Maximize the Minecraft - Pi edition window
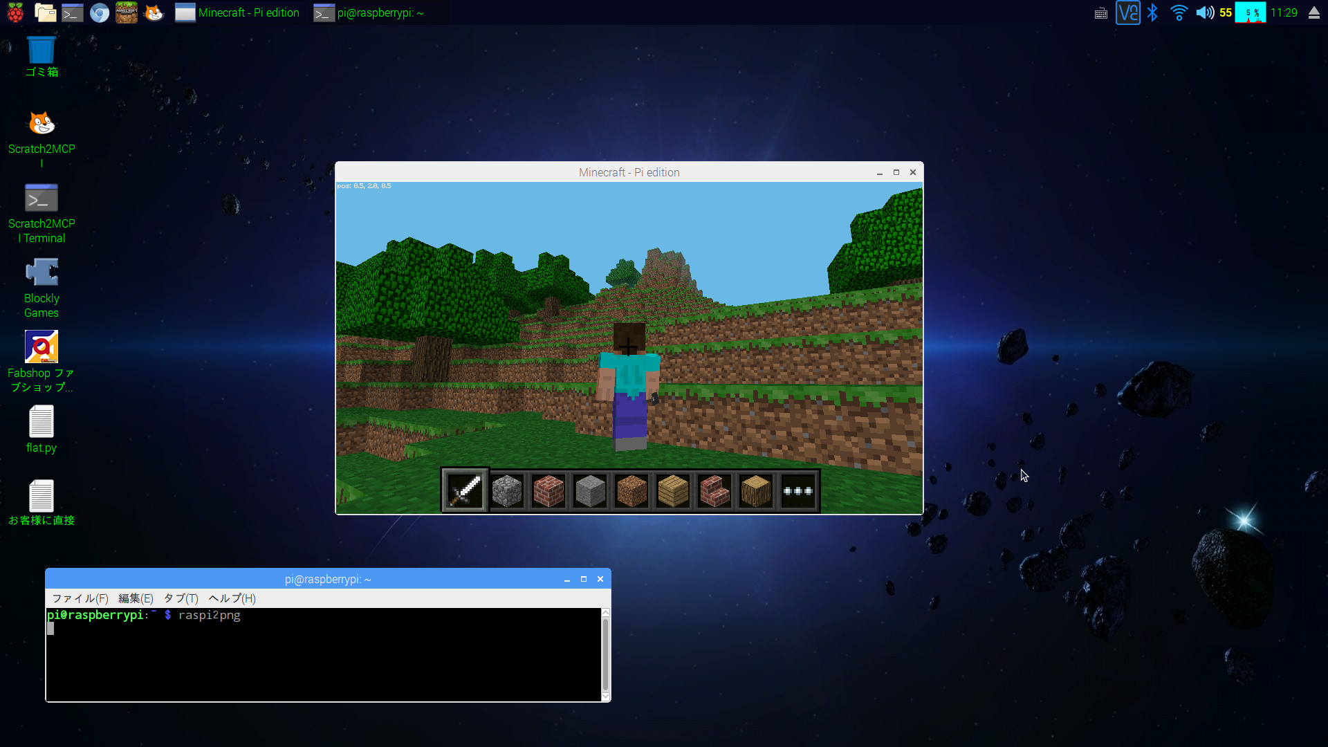1328x747 pixels. pos(896,172)
